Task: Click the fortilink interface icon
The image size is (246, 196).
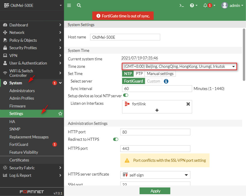Action: click(x=127, y=104)
